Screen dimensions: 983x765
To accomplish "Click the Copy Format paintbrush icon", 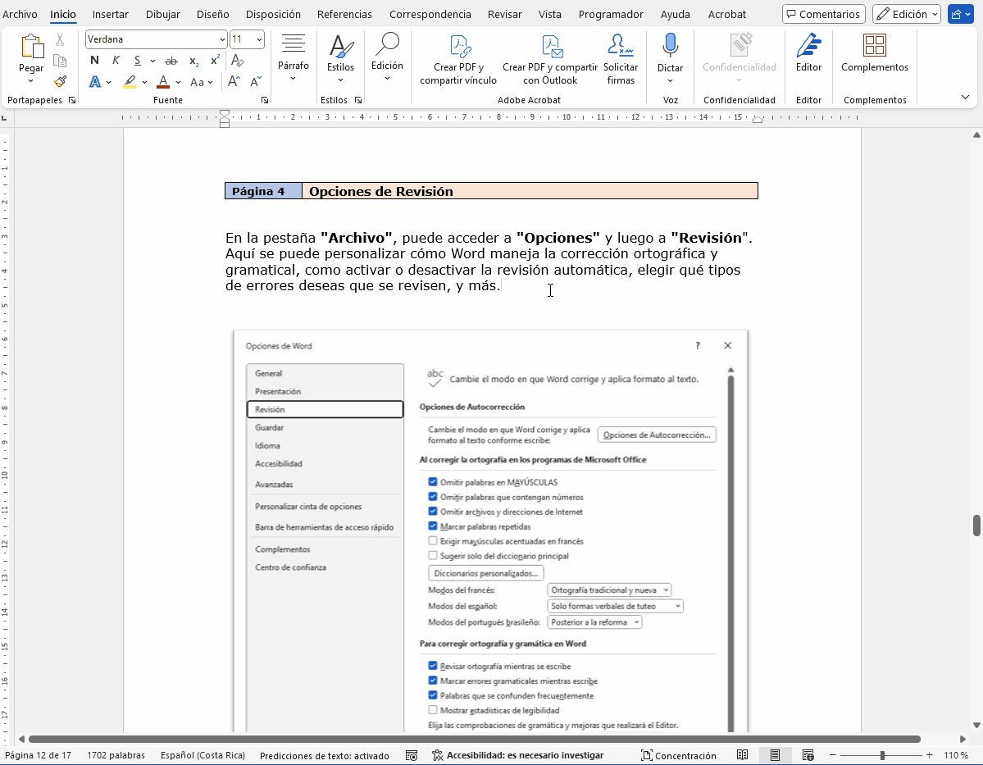I will click(x=60, y=82).
